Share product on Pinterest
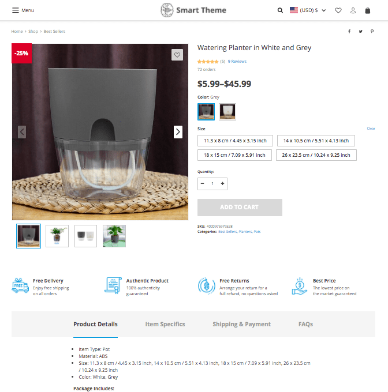The height and width of the screenshot is (392, 388). [x=372, y=32]
